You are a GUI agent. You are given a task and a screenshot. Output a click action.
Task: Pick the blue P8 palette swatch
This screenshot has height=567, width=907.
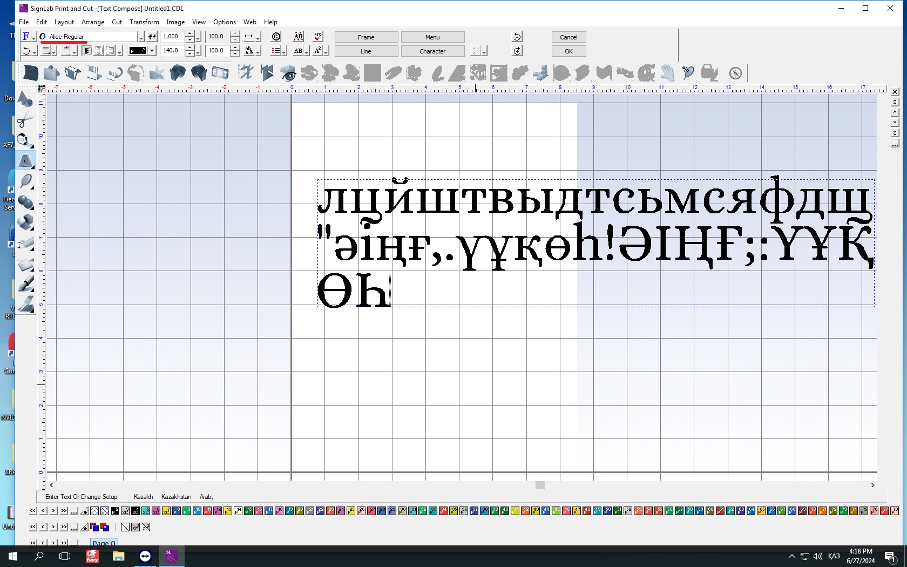point(177,511)
